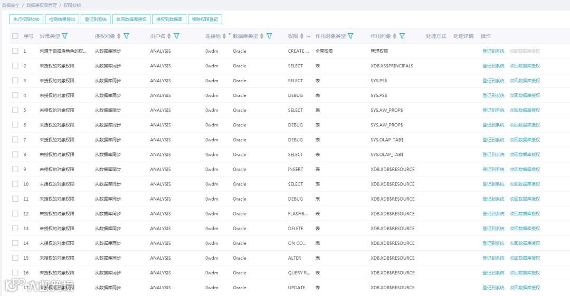Check the checkbox for row 16

(15, 272)
